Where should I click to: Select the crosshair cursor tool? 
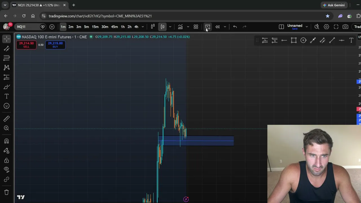pos(6,39)
